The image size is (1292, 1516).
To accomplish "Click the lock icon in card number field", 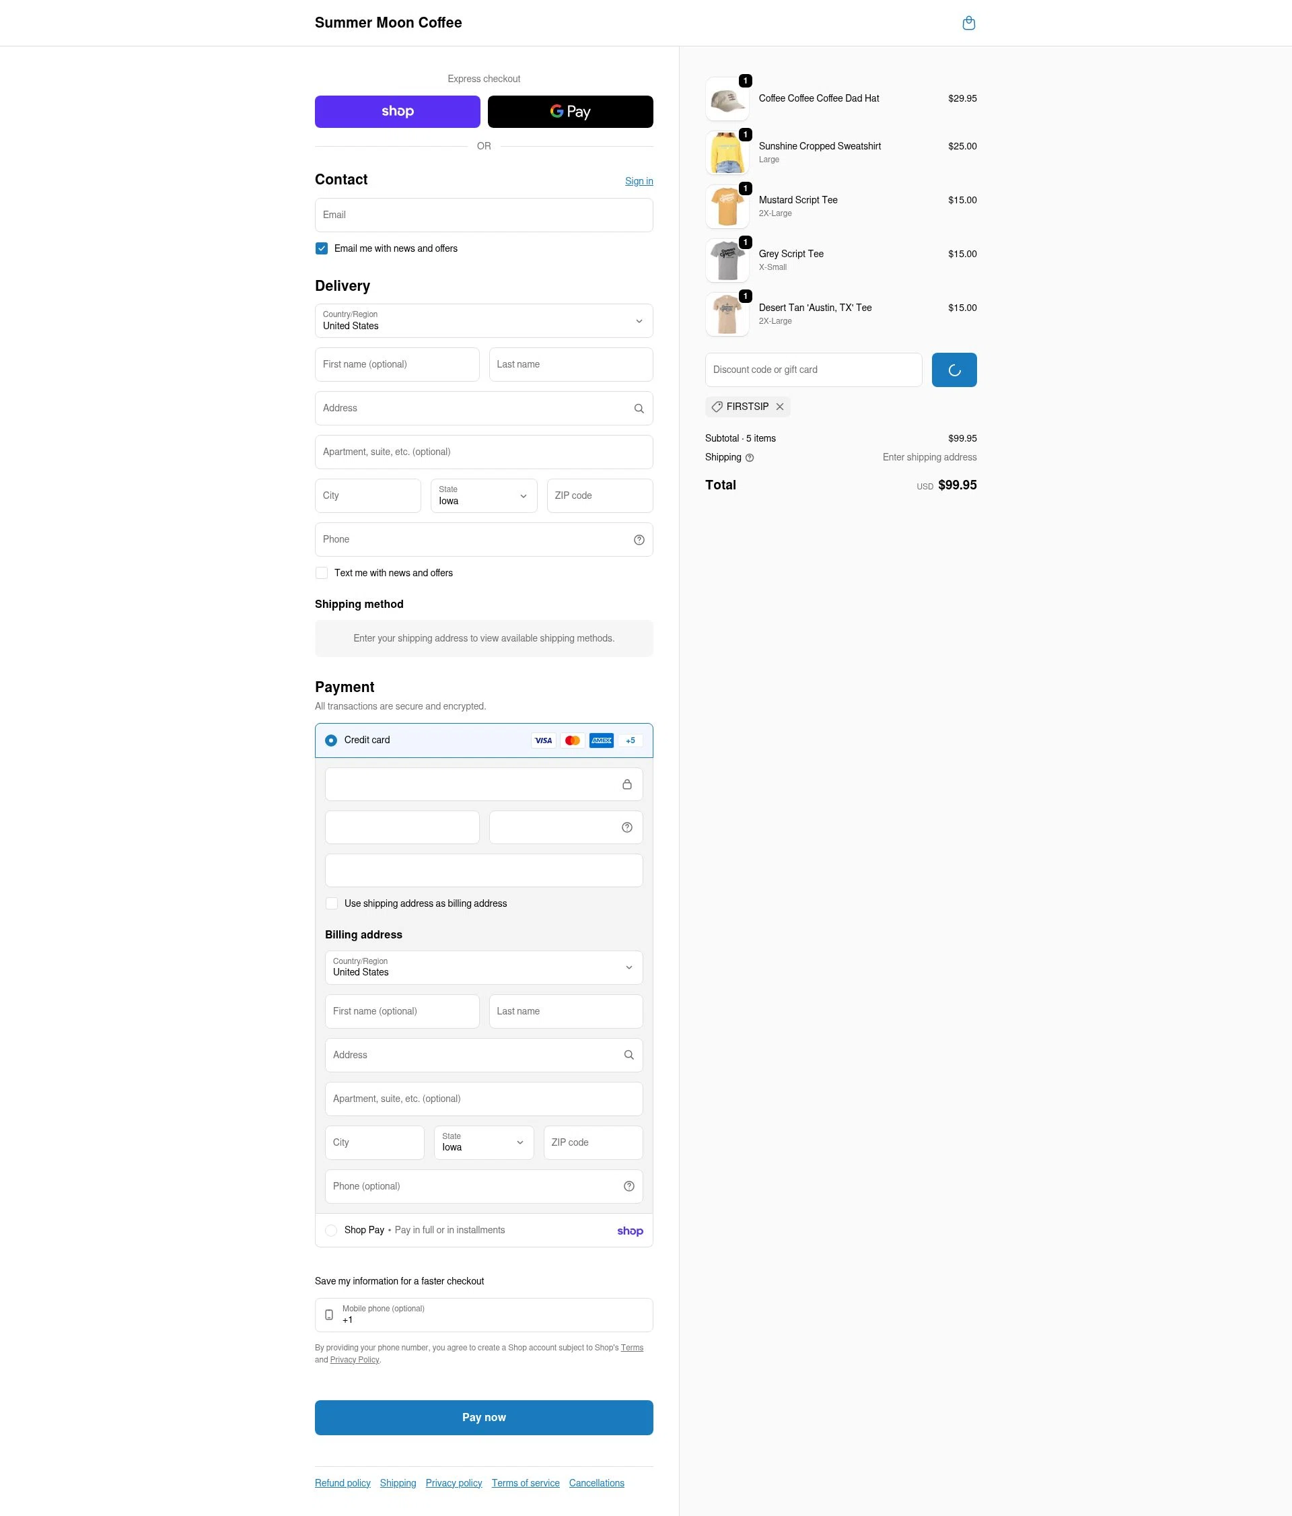I will coord(626,784).
